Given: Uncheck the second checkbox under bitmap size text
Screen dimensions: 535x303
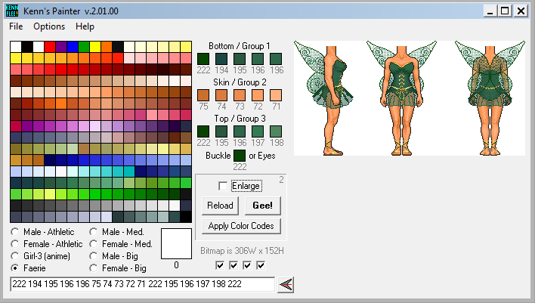Looking at the screenshot, I should coord(233,265).
